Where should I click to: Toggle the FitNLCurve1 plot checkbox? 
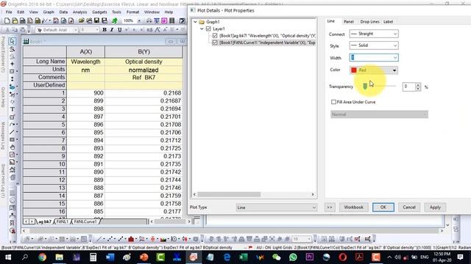click(215, 43)
